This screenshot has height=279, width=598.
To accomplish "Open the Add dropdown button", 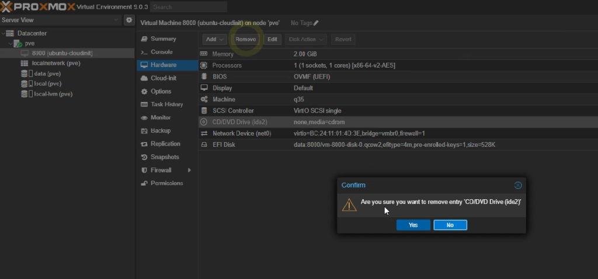I will pyautogui.click(x=214, y=40).
